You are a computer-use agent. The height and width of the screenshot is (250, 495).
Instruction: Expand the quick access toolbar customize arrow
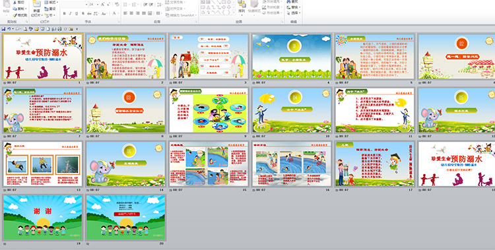point(77,29)
